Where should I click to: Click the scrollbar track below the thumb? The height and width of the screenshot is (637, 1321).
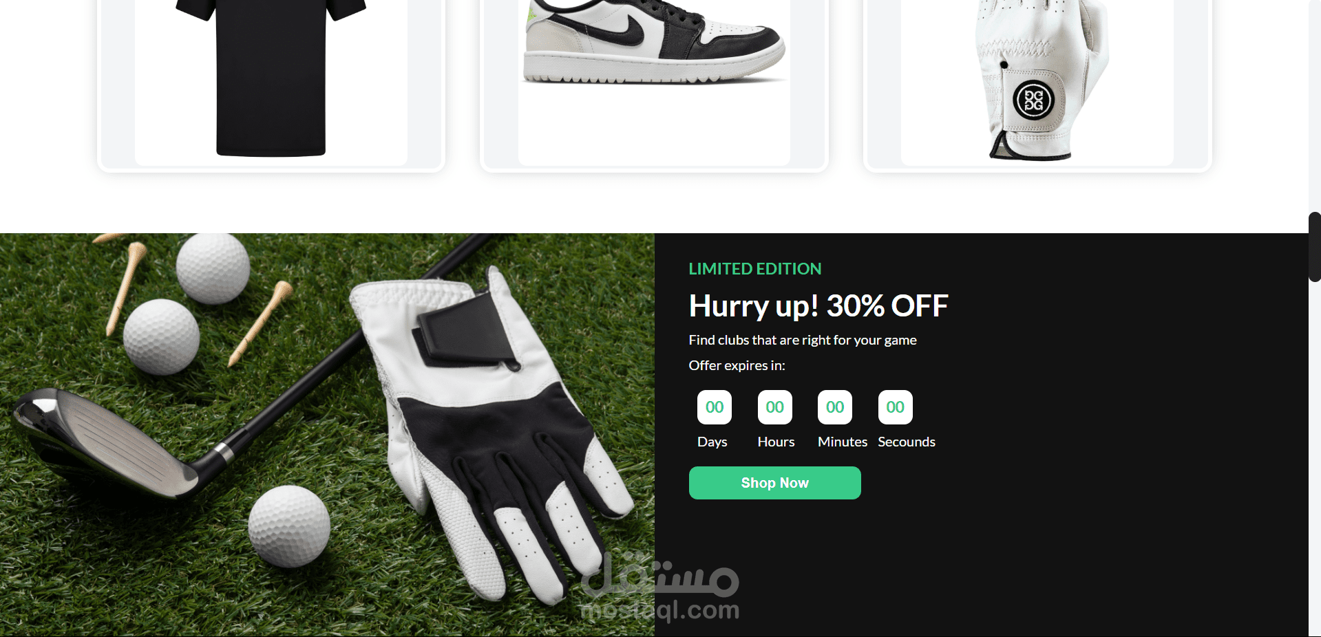[x=1315, y=460]
